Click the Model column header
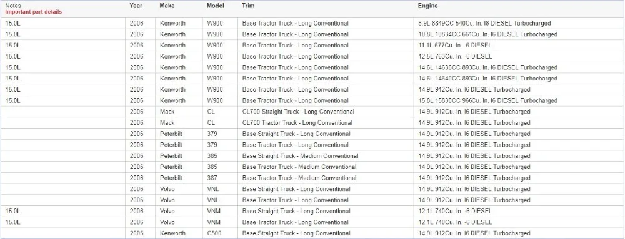The width and height of the screenshot is (625, 239). coord(215,6)
